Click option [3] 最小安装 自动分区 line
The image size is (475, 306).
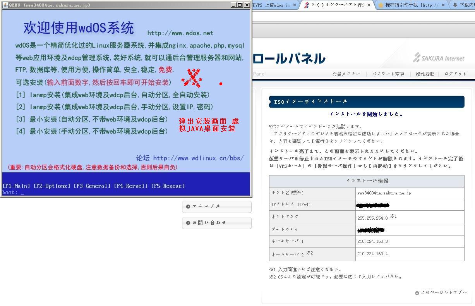pos(92,119)
